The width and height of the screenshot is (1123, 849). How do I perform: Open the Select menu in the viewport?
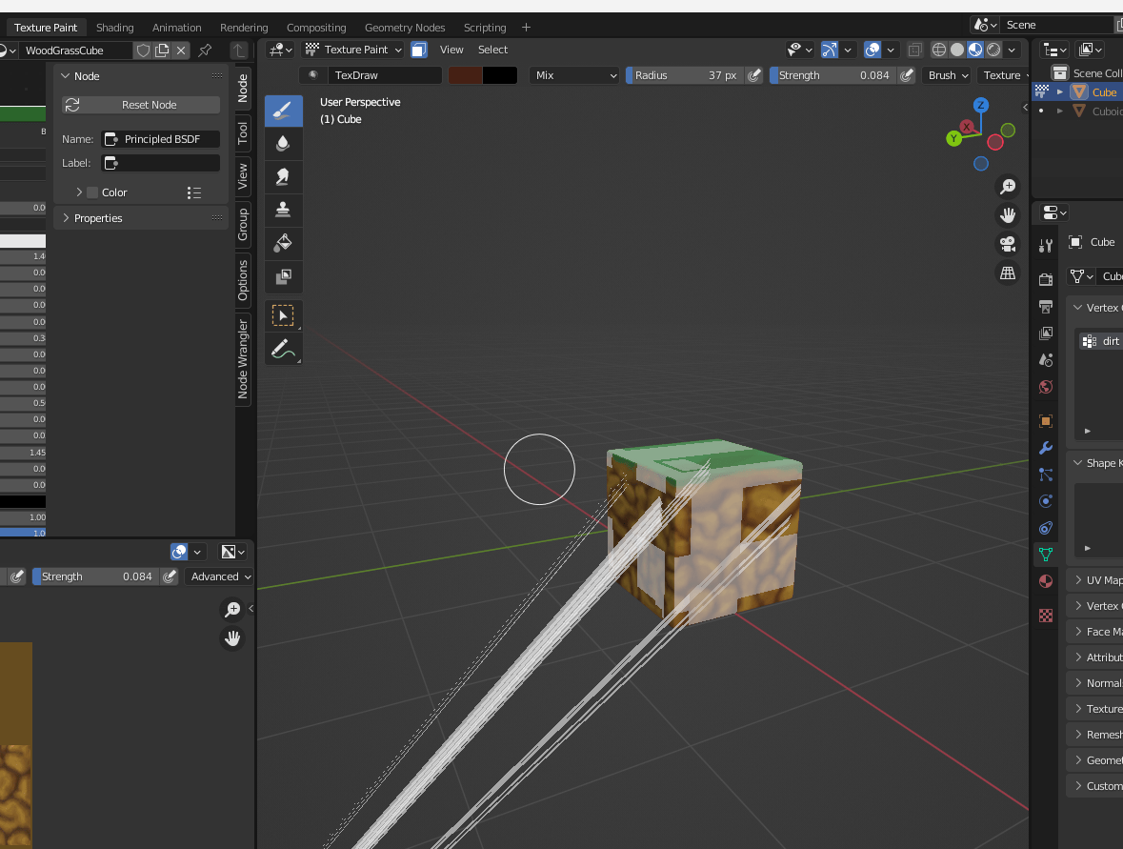click(492, 49)
